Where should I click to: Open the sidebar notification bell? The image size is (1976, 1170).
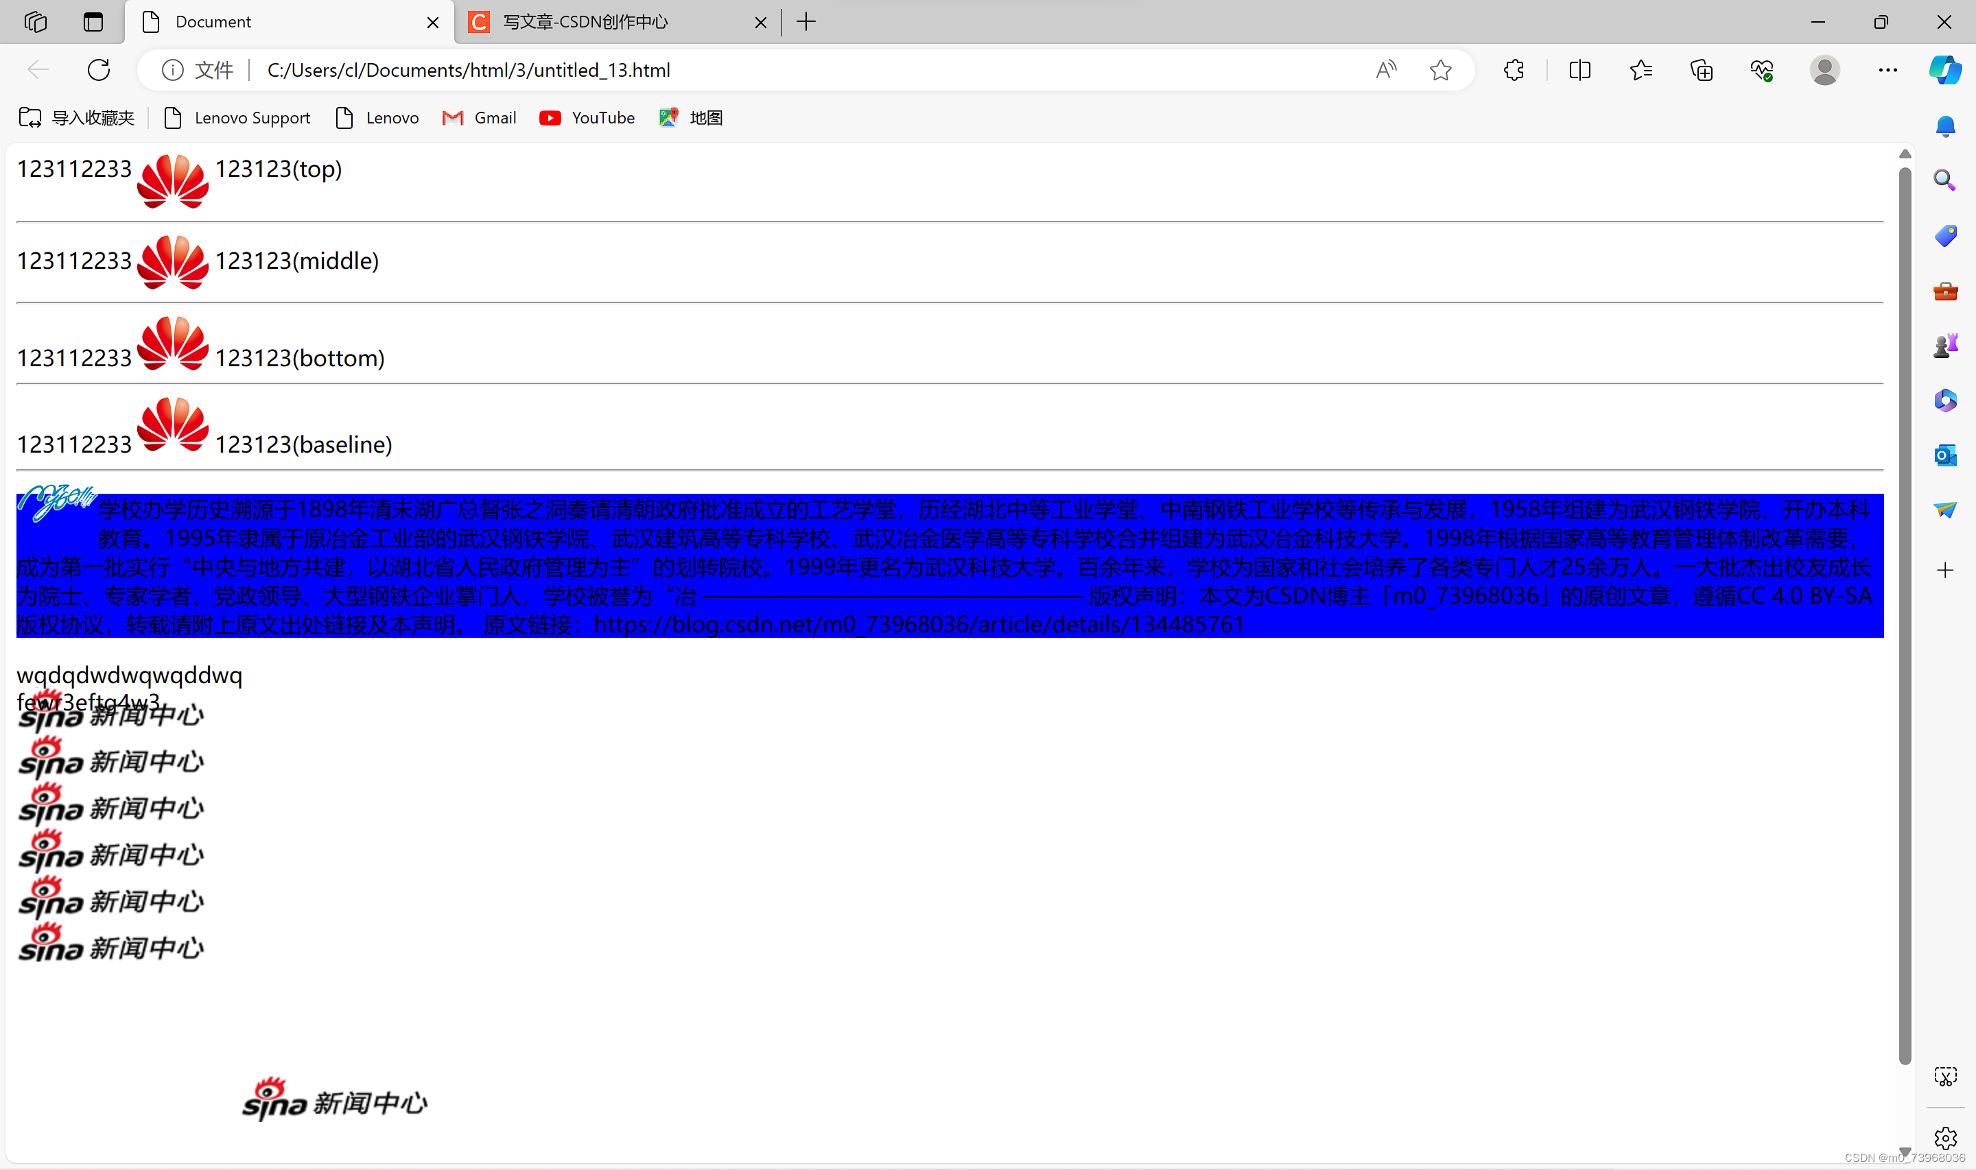[1944, 126]
